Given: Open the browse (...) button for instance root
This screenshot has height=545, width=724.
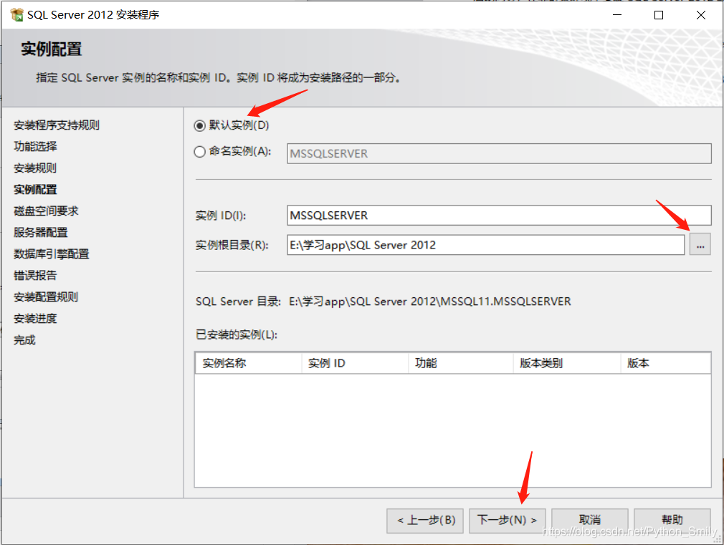Looking at the screenshot, I should click(700, 245).
